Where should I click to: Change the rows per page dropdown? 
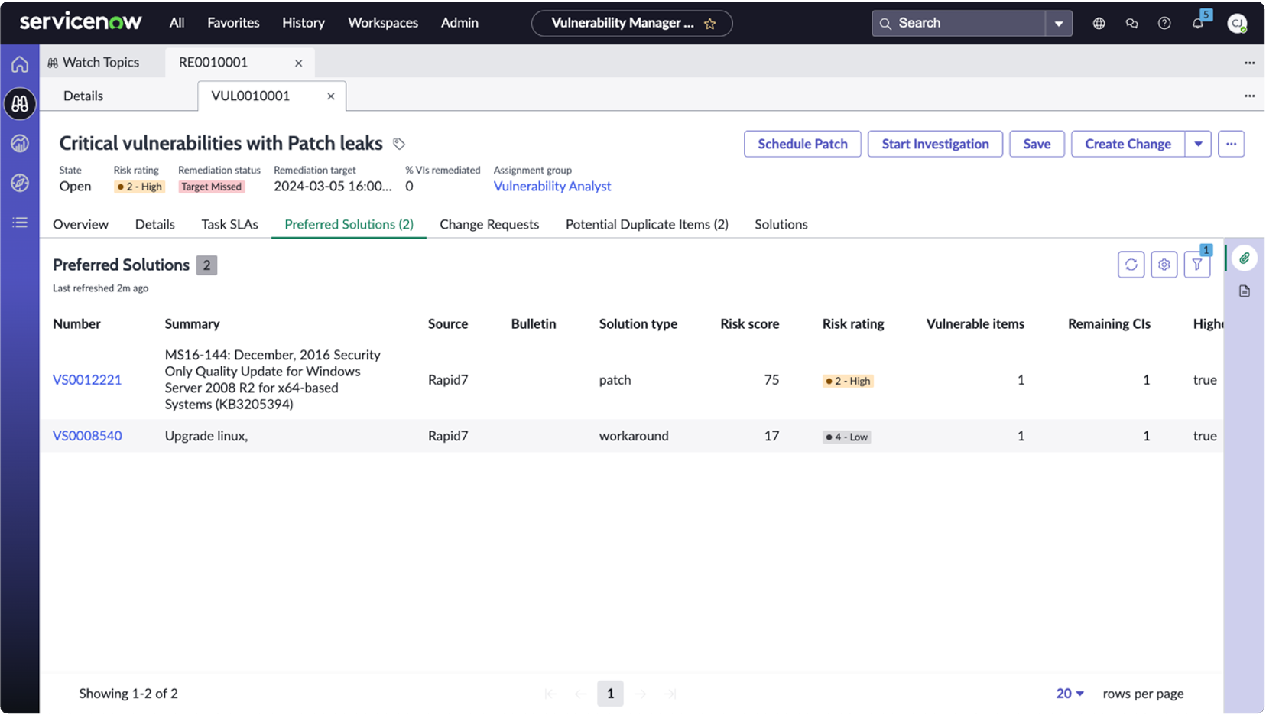click(1070, 694)
